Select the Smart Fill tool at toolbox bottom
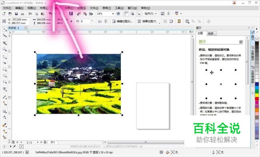 click(4, 137)
